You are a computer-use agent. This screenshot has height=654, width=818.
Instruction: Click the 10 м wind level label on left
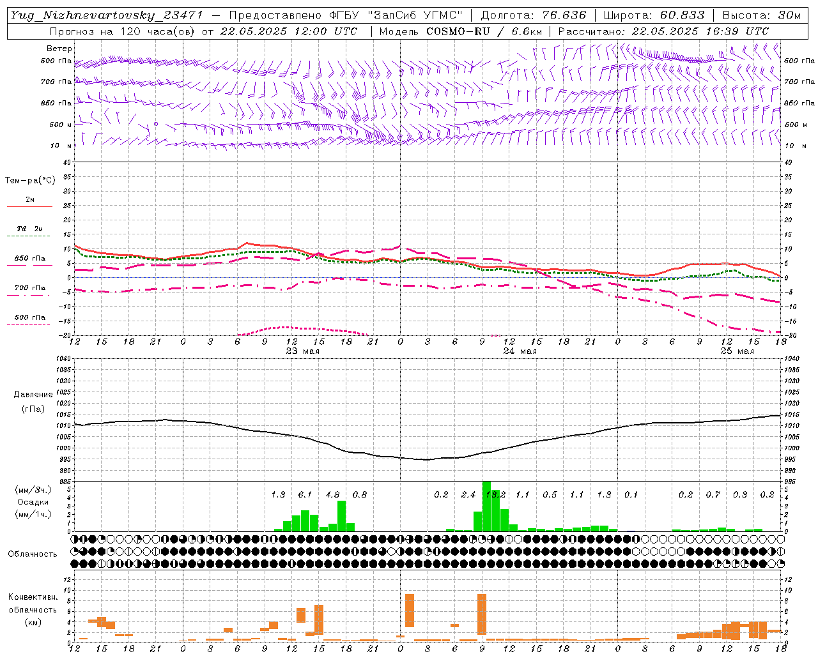pos(61,146)
